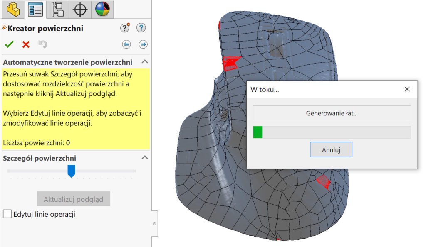The height and width of the screenshot is (247, 426).
Task: Click the Szczegół powierzchni slider handle
Action: (x=71, y=171)
